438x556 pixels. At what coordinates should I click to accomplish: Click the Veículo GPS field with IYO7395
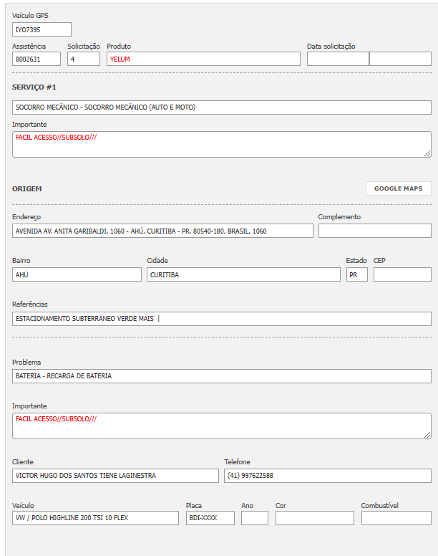[x=42, y=29]
